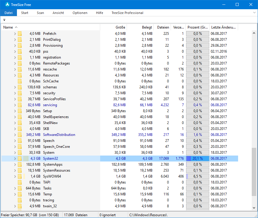Click the vertical scrollbar thumb
258x218 pixels.
254,172
